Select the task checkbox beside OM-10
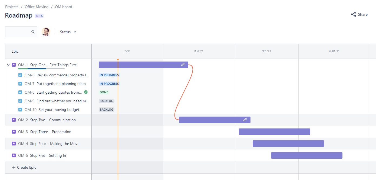The image size is (376, 180). click(x=20, y=109)
